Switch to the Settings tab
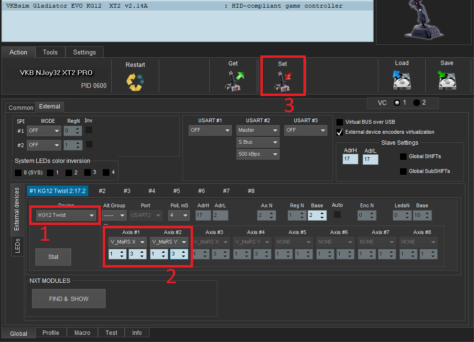 click(85, 52)
